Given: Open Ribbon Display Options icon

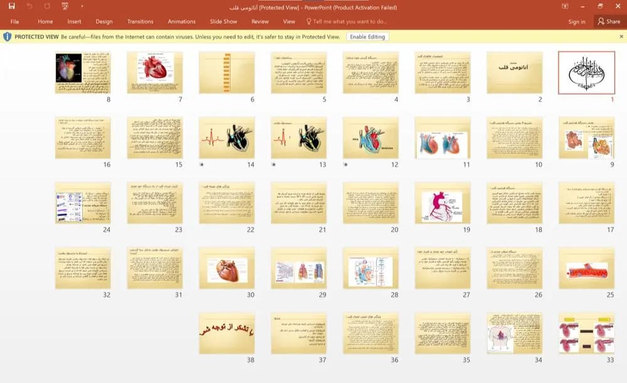Looking at the screenshot, I should pyautogui.click(x=565, y=6).
